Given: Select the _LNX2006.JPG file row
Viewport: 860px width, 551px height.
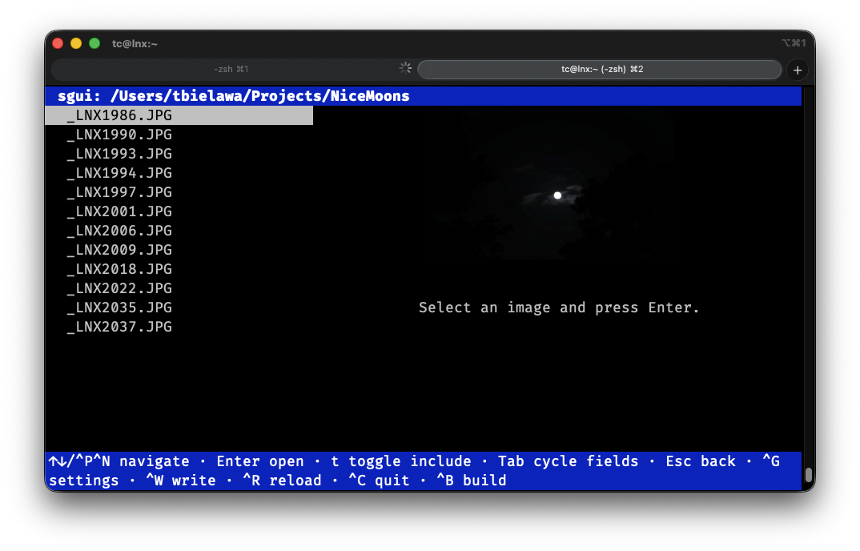Looking at the screenshot, I should pyautogui.click(x=179, y=231).
